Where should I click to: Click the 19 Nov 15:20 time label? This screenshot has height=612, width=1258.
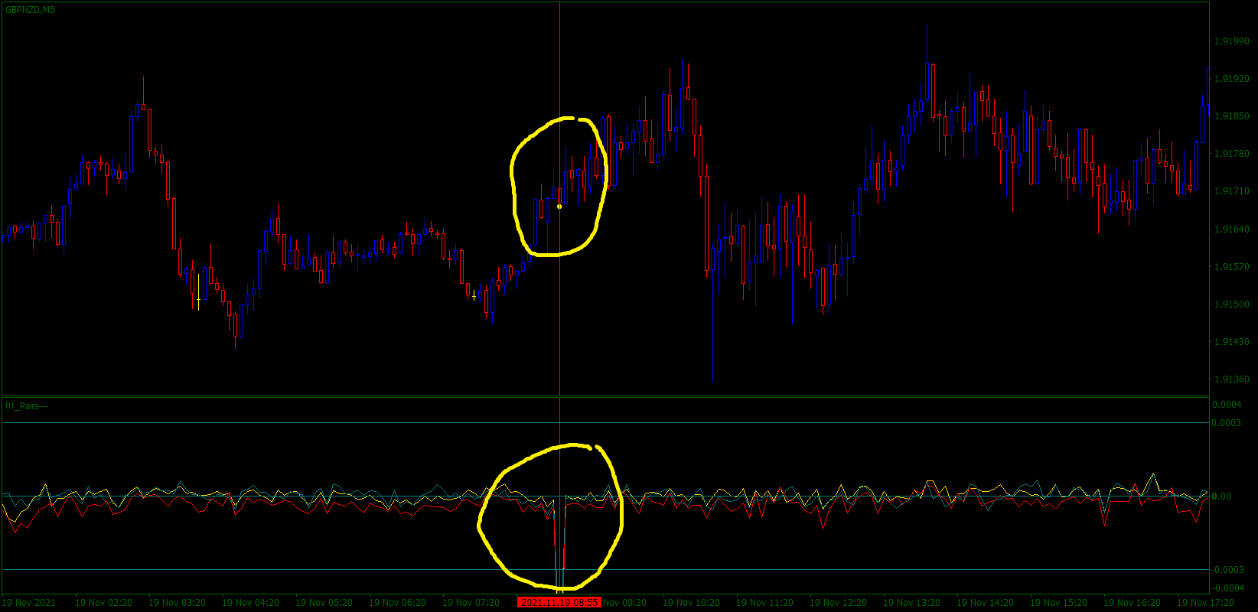tap(1058, 603)
